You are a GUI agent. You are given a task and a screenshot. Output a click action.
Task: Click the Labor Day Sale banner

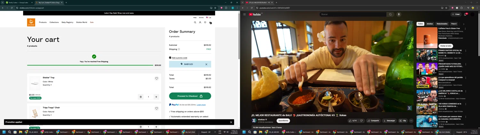119,13
